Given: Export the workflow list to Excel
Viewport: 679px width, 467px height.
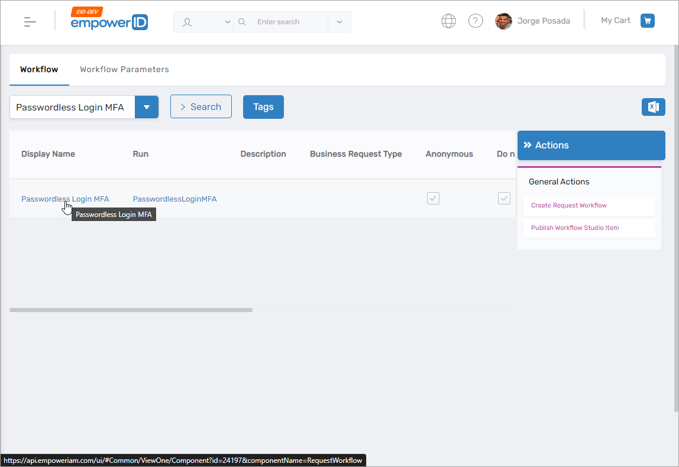Looking at the screenshot, I should [653, 107].
